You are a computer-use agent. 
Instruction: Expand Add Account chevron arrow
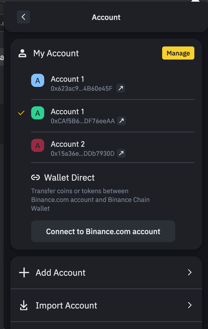[x=190, y=272]
